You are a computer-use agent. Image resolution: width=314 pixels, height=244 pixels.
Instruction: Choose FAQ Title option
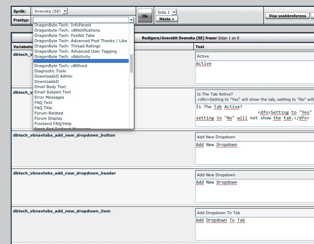tap(81, 108)
